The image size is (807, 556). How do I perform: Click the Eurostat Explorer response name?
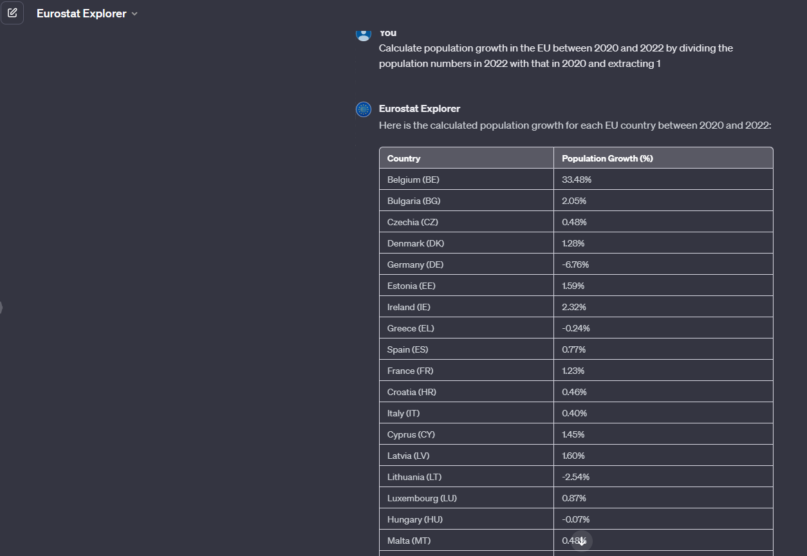coord(420,109)
